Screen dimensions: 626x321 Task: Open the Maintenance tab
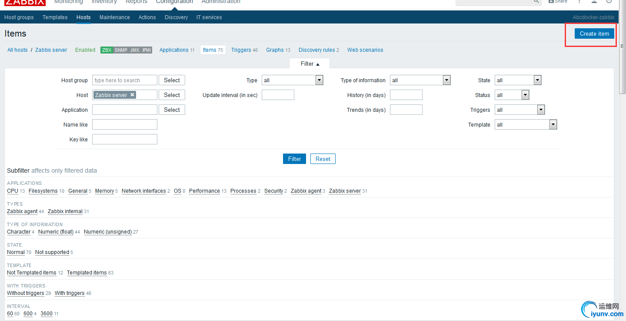click(x=115, y=17)
